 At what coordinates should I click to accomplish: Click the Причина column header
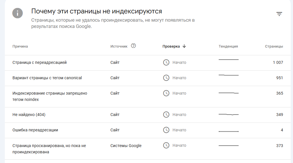(20, 46)
